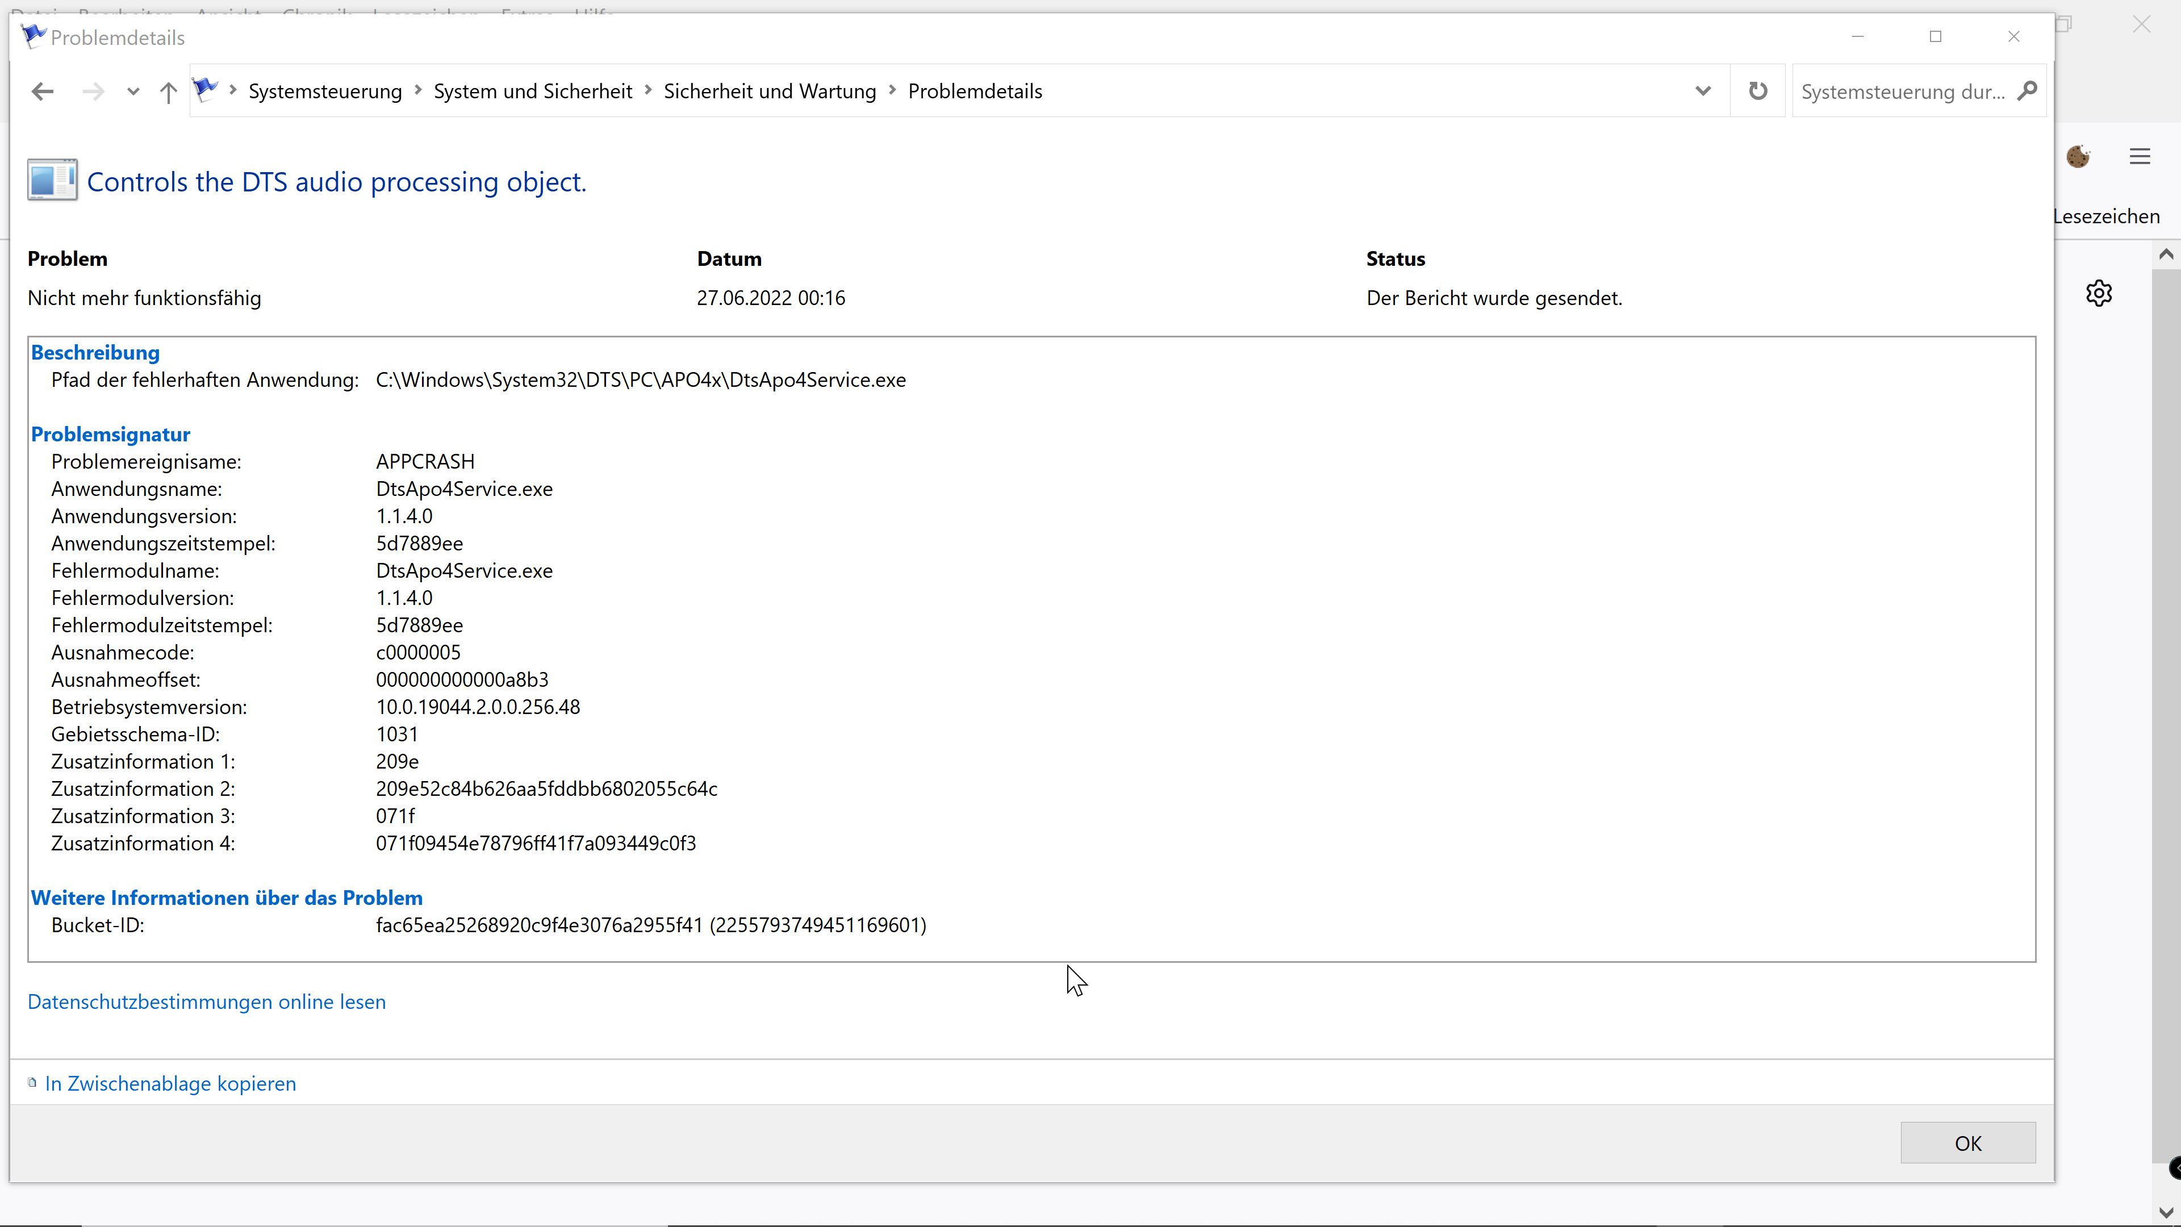Navigate to Sicherheit und Wartung breadcrumb

click(769, 91)
